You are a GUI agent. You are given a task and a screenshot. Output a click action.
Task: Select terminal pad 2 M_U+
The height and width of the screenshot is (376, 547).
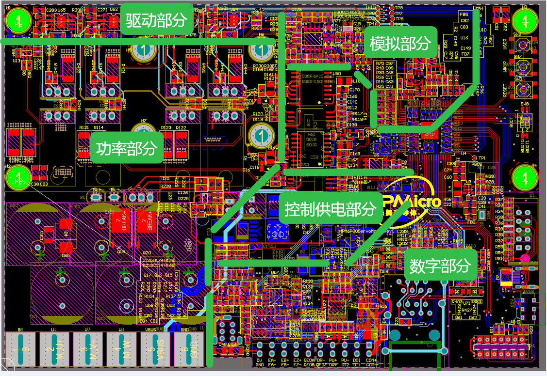[x=54, y=349]
